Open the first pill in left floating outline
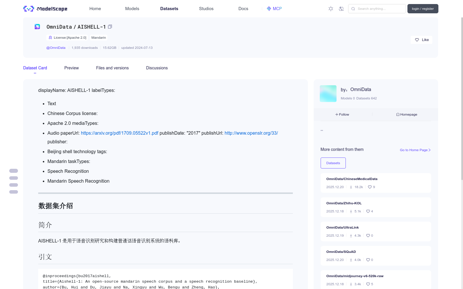The image size is (463, 289). (x=14, y=171)
